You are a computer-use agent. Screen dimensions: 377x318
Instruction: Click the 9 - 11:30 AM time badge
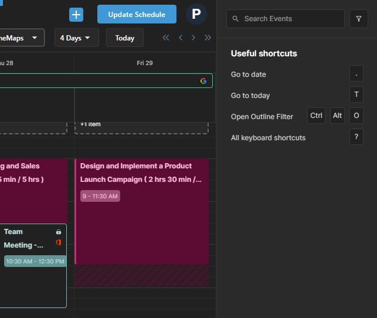(x=100, y=197)
